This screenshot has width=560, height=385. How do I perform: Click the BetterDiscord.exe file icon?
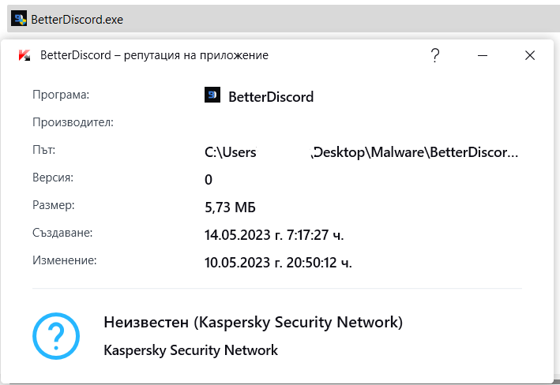coord(19,19)
